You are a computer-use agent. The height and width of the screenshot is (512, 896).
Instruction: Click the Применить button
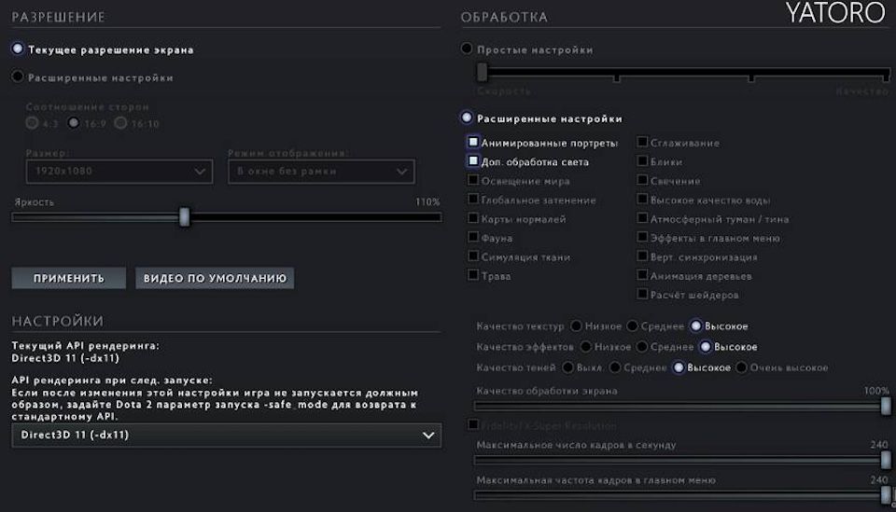[68, 278]
